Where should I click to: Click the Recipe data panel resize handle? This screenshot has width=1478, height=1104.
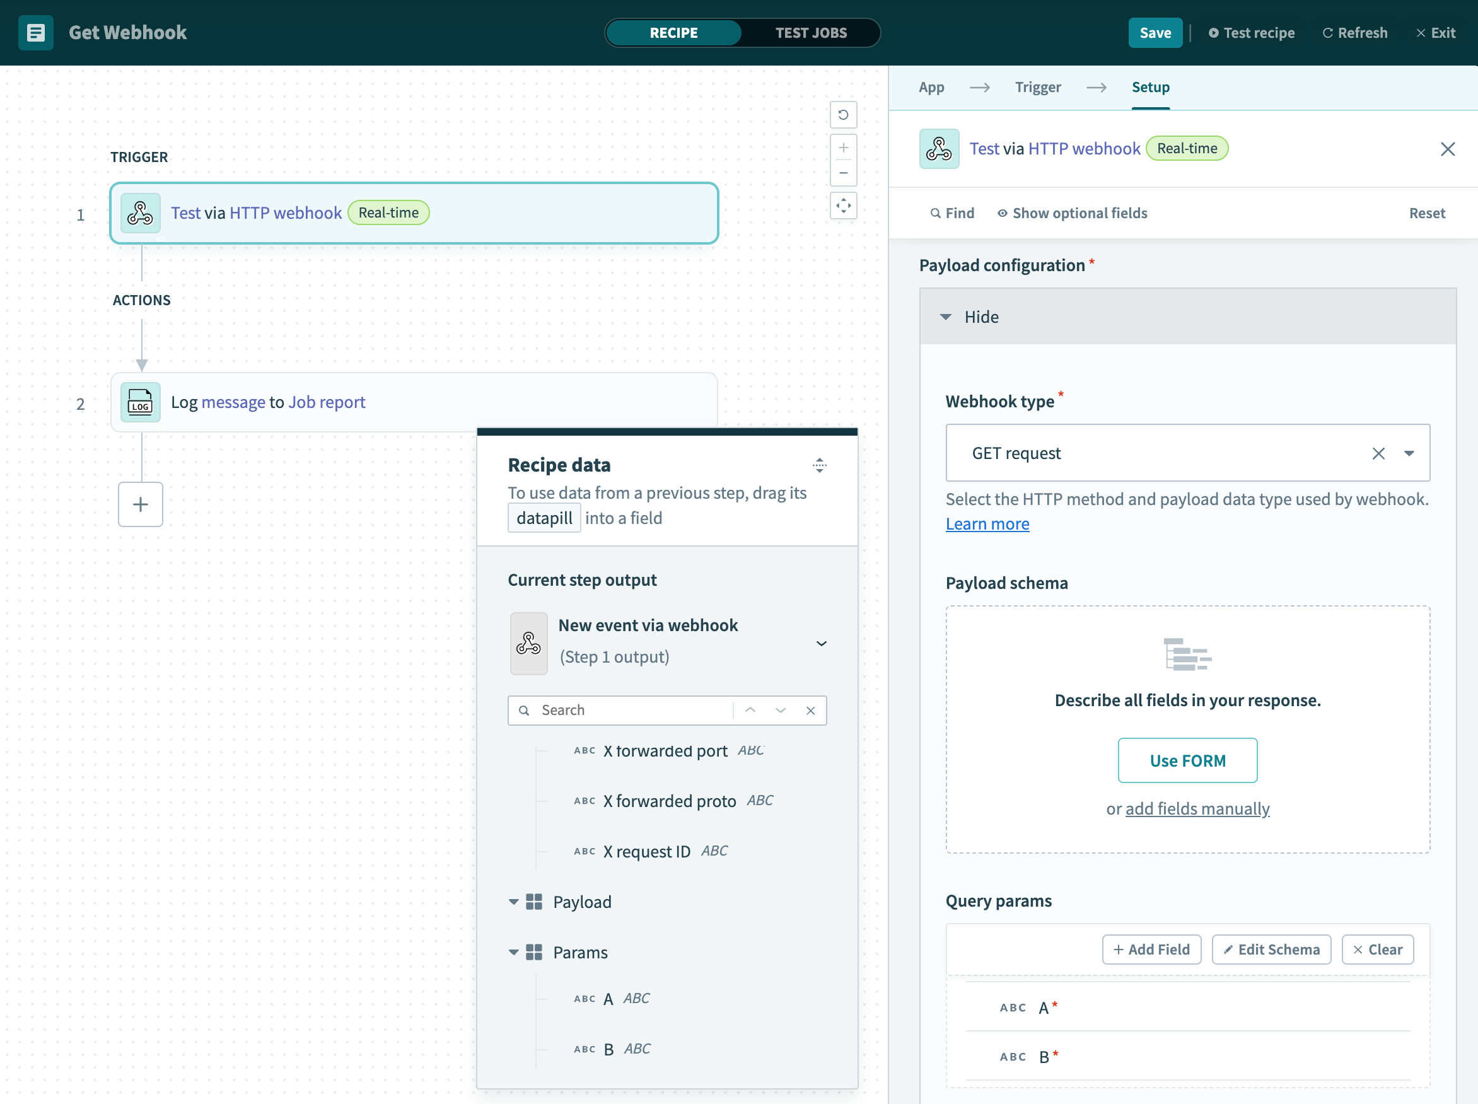(819, 465)
